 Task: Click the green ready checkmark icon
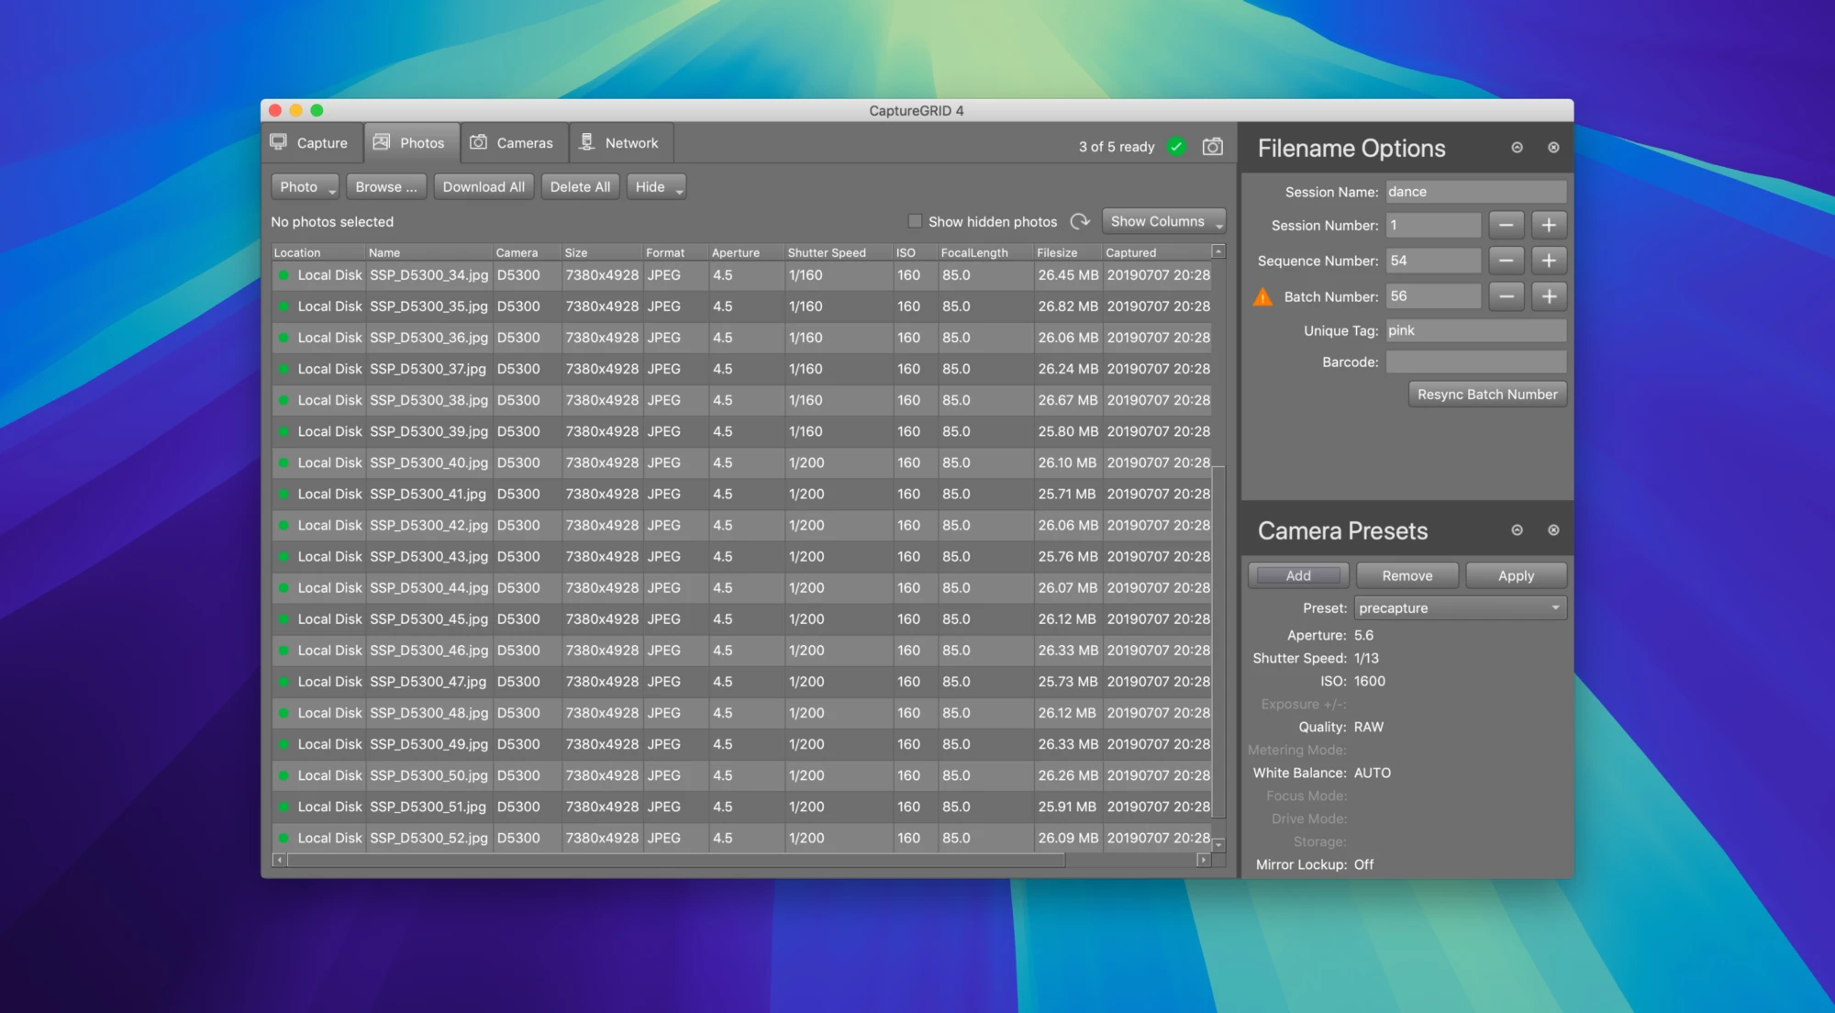[x=1176, y=147]
